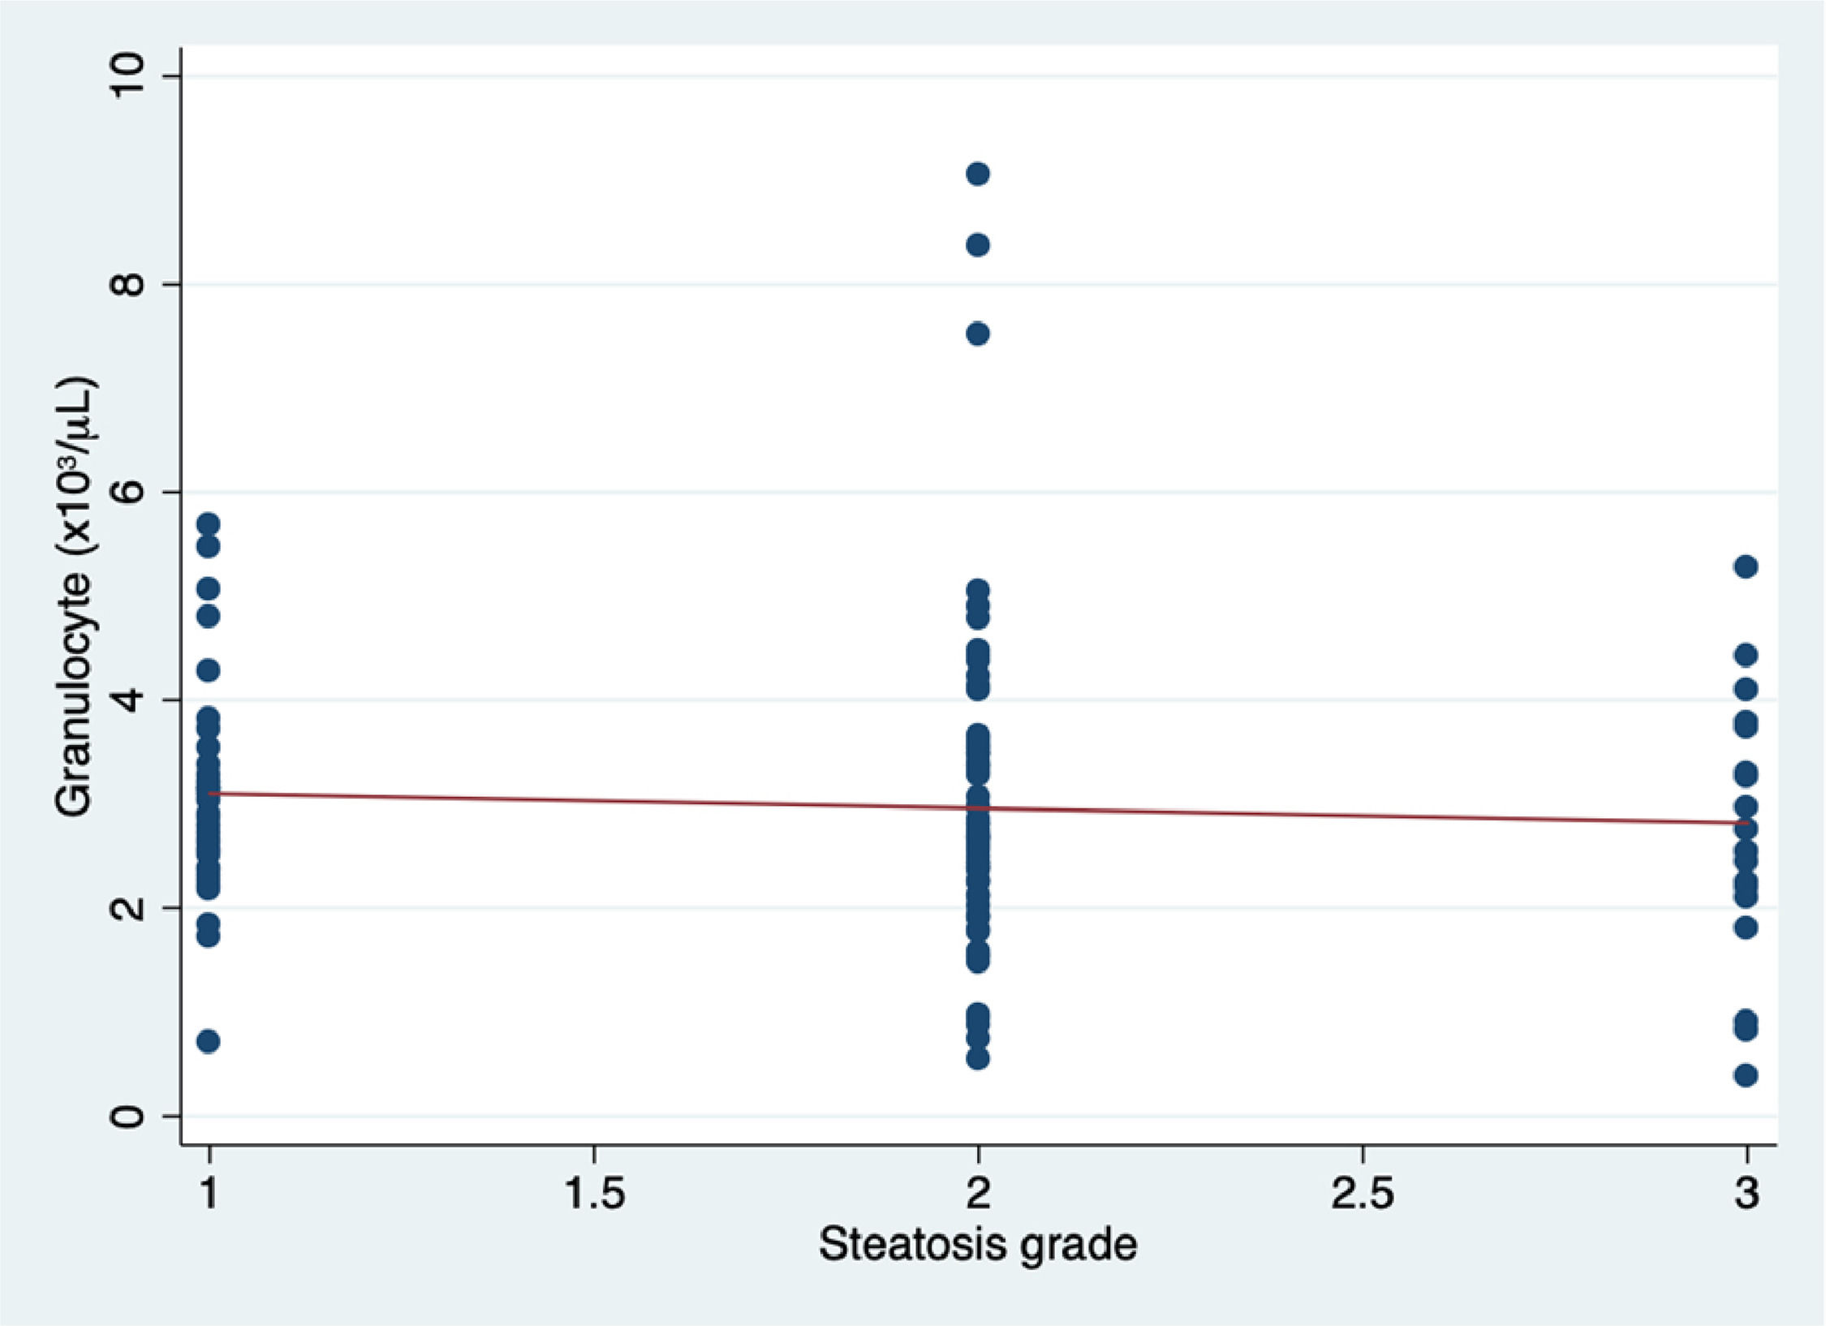Click the highest data point at grade 2
This screenshot has height=1326, width=1826.
click(978, 174)
